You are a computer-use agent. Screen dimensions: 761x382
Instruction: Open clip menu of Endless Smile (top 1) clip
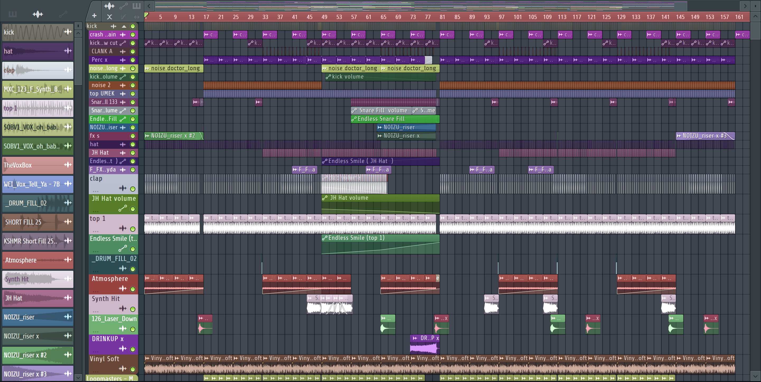click(325, 238)
